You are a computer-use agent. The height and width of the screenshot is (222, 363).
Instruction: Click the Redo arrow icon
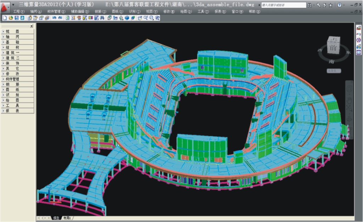(x=60, y=18)
